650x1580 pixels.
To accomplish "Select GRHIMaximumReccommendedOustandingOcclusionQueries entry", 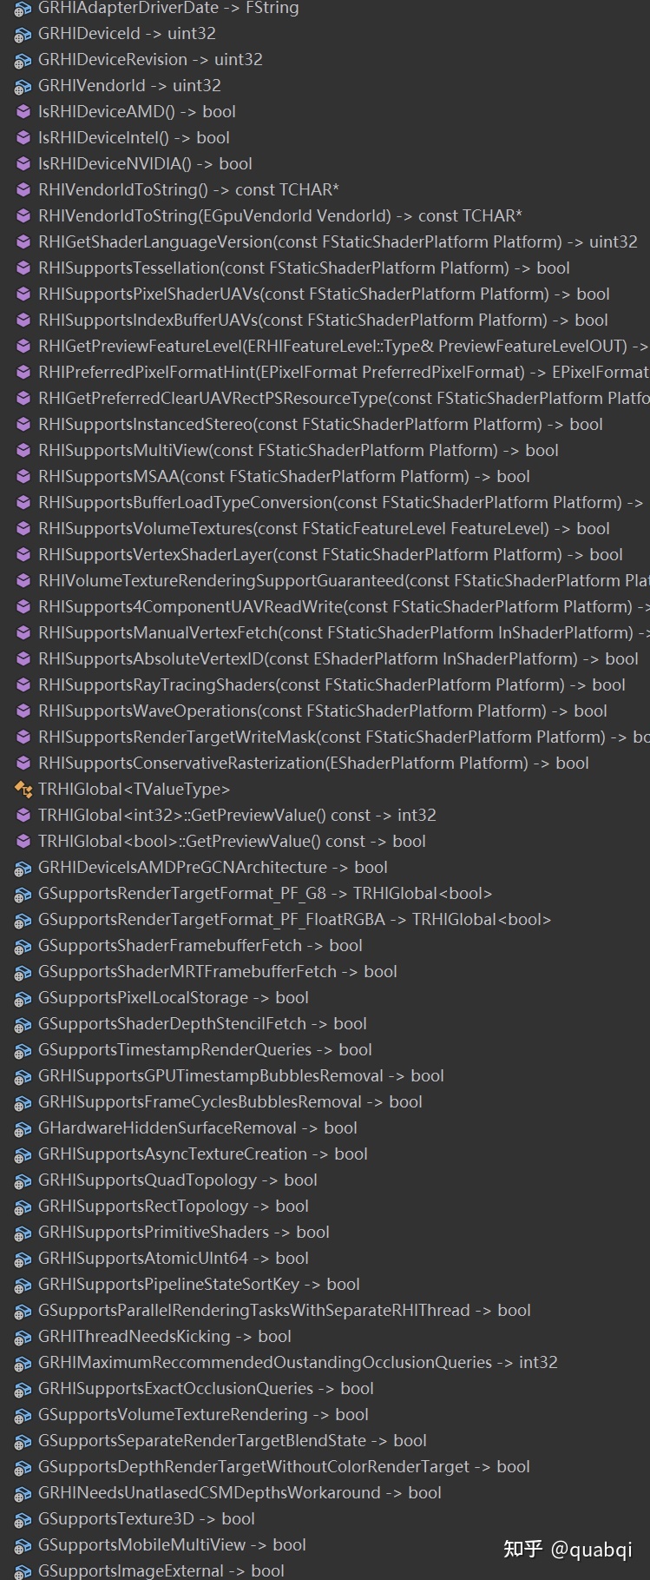I will pos(297,1363).
